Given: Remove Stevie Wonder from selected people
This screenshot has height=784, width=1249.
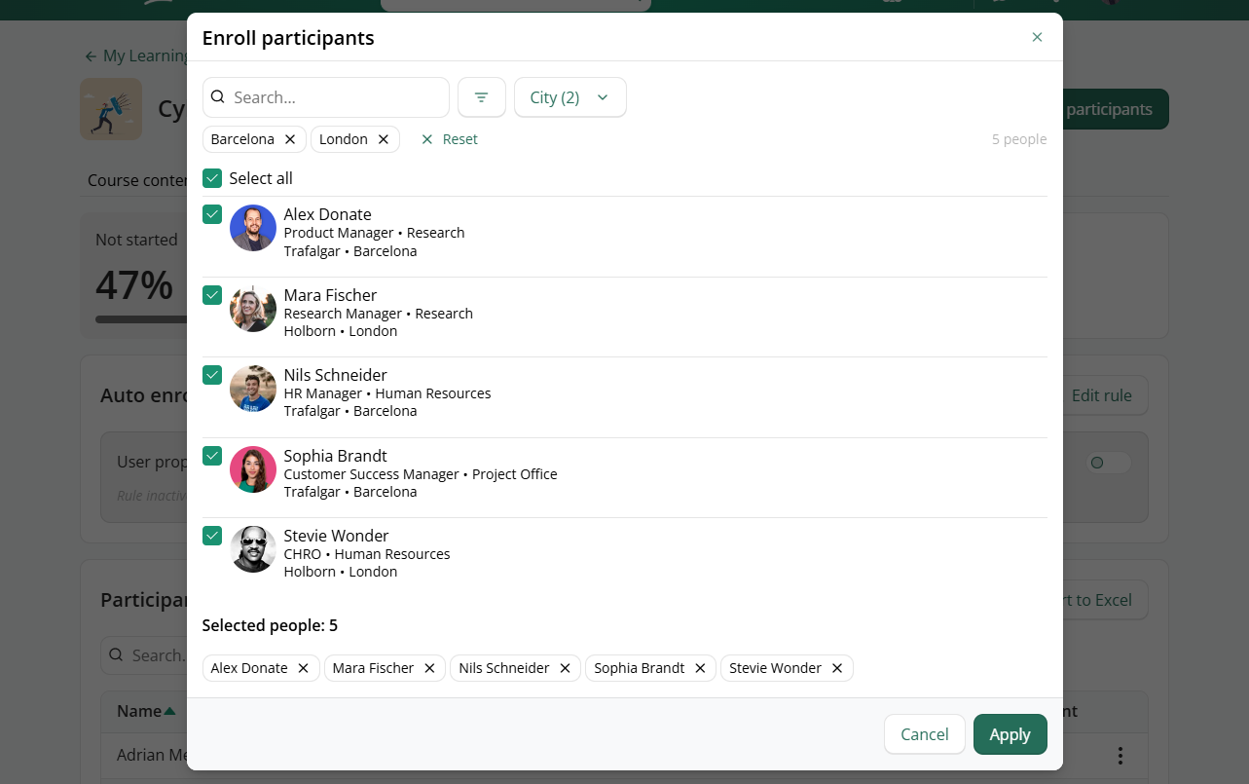Looking at the screenshot, I should [x=837, y=668].
